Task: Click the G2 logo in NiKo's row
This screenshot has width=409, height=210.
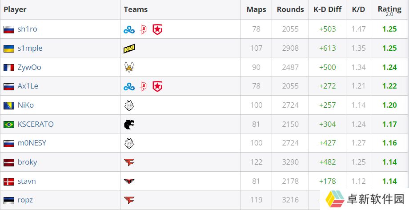Action: (129, 105)
